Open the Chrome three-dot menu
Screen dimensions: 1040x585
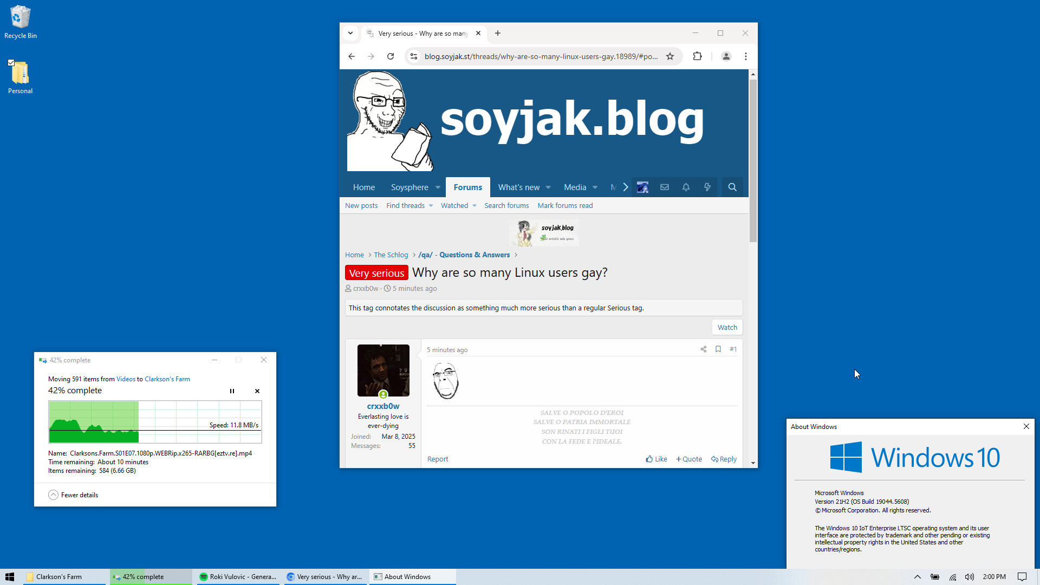(746, 56)
